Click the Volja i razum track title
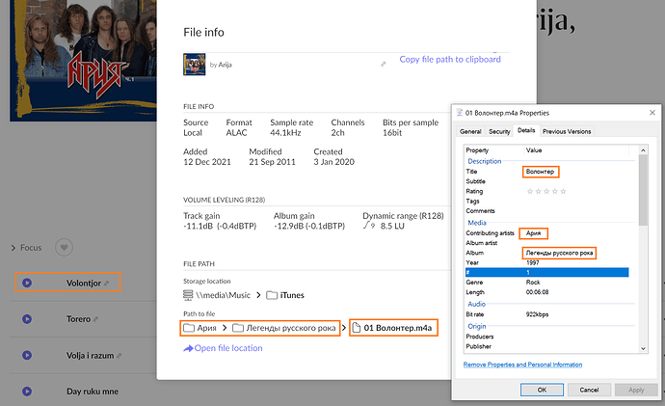The height and width of the screenshot is (406, 665). [90, 356]
